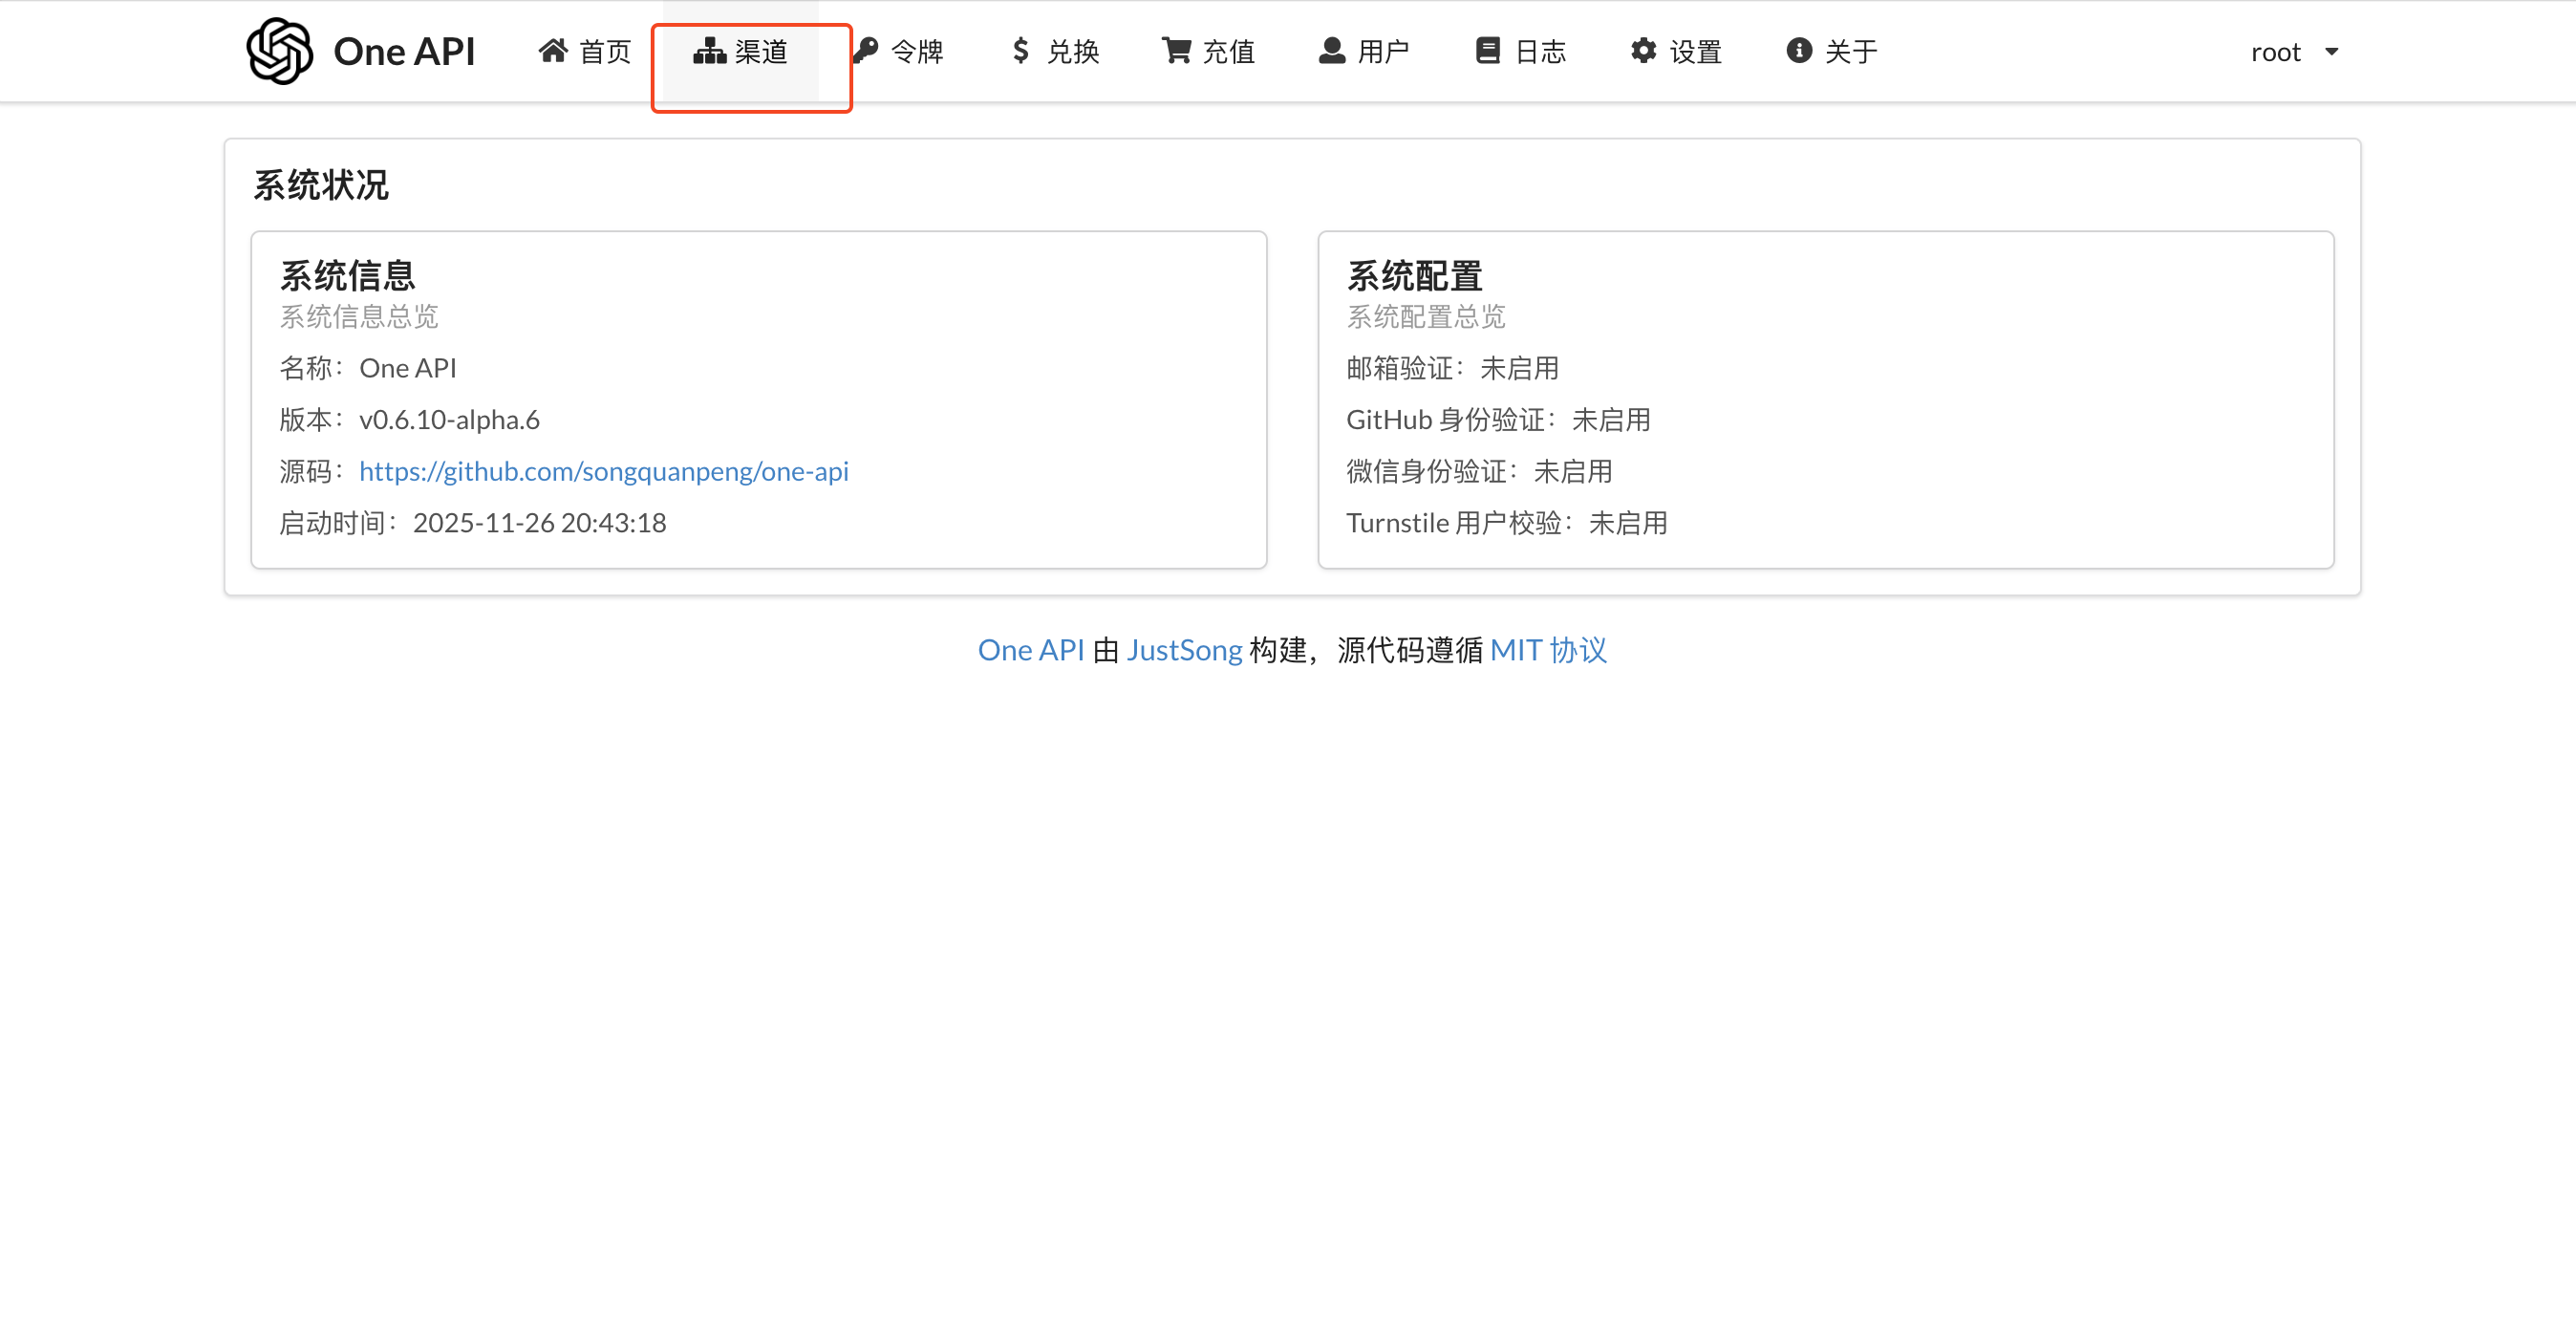This screenshot has height=1338, width=2576.
Task: Open the GitHub source code link
Action: point(604,471)
